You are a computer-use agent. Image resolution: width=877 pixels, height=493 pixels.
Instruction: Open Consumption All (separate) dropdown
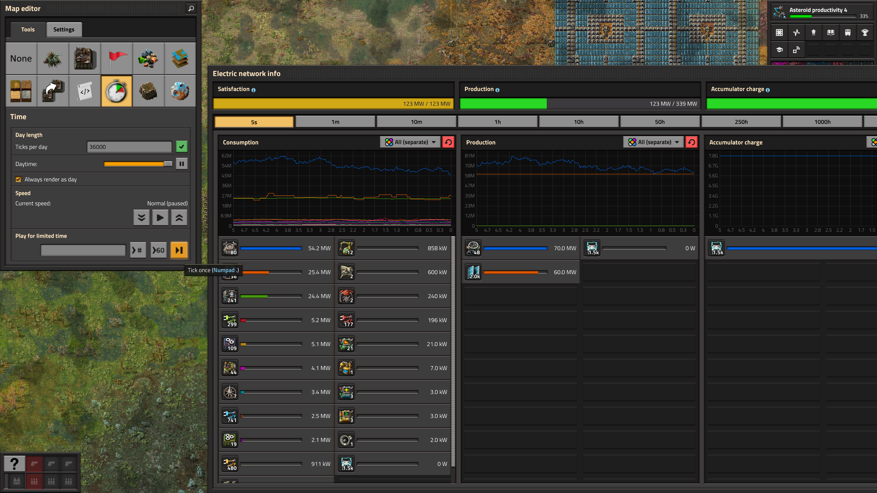point(410,142)
